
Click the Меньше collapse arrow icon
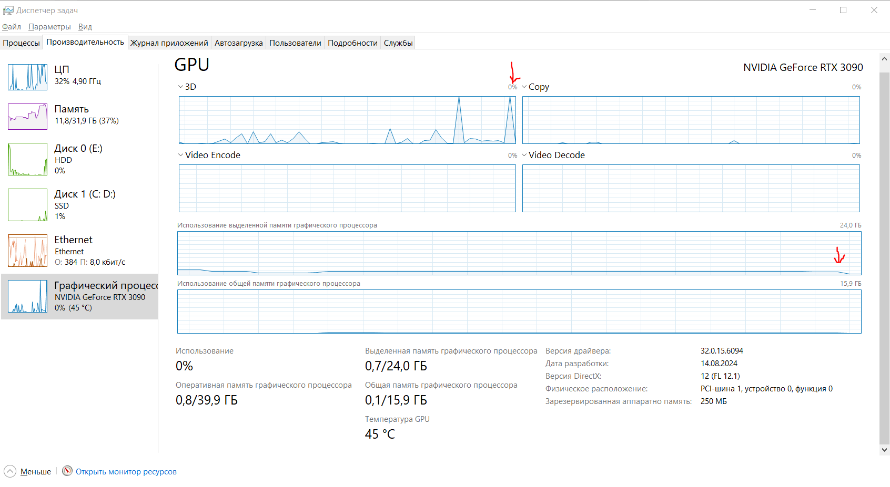tap(10, 471)
